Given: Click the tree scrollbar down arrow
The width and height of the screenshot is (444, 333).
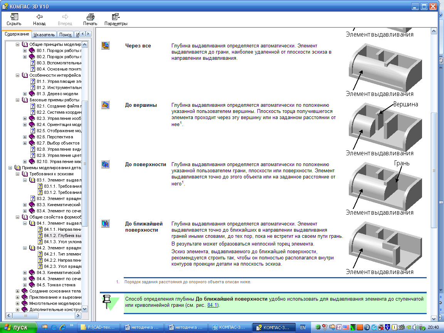Looking at the screenshot, I should 85,309.
